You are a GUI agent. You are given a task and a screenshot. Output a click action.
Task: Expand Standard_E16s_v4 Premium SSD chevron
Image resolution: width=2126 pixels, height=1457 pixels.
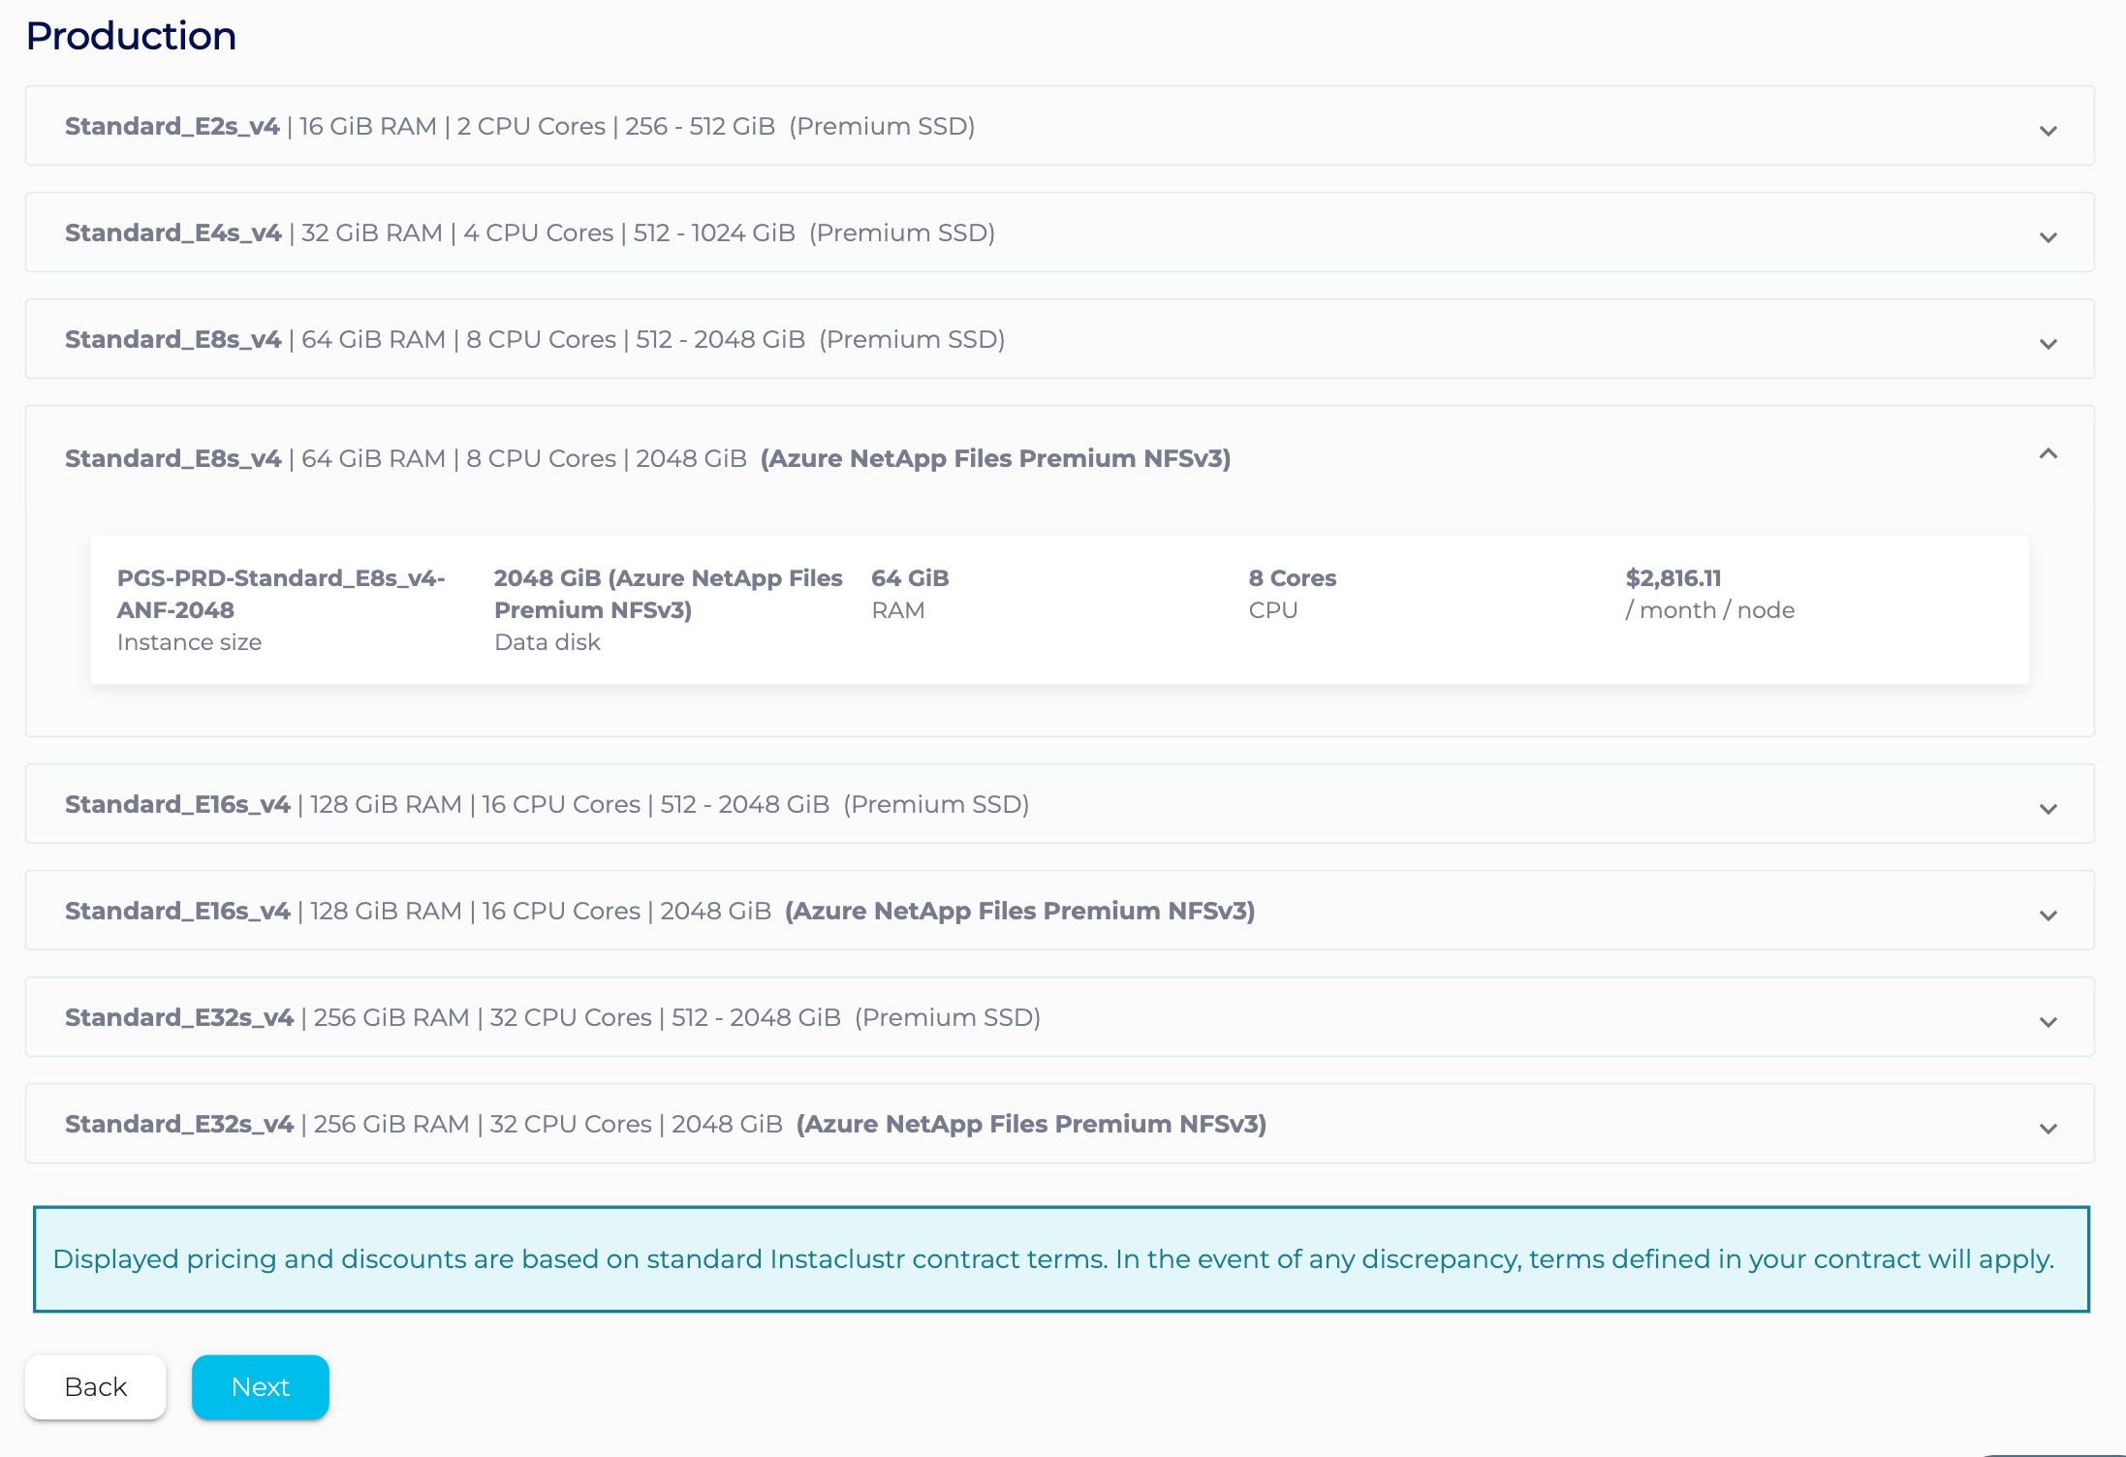tap(2048, 808)
